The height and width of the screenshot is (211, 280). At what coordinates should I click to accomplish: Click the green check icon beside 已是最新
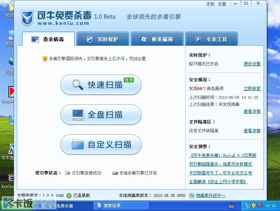(x=69, y=196)
